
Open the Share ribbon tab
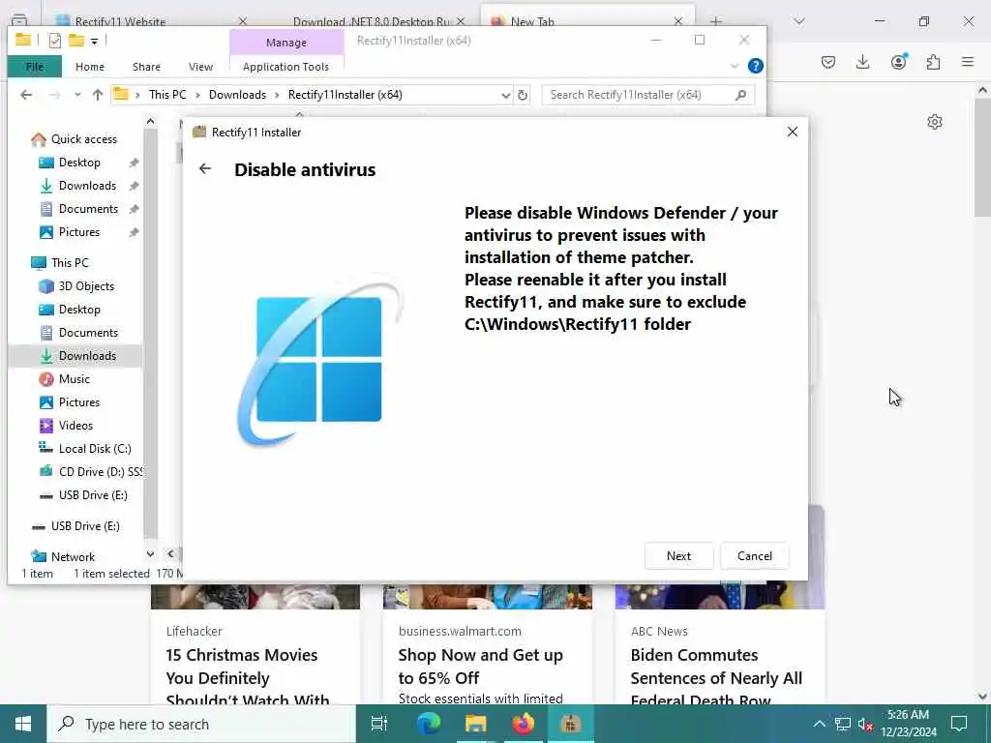(146, 67)
